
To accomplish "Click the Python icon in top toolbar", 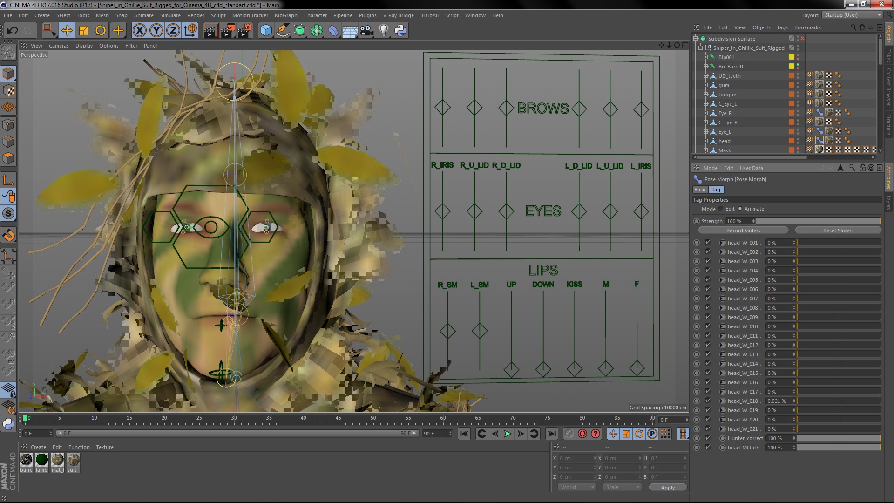I will [400, 31].
